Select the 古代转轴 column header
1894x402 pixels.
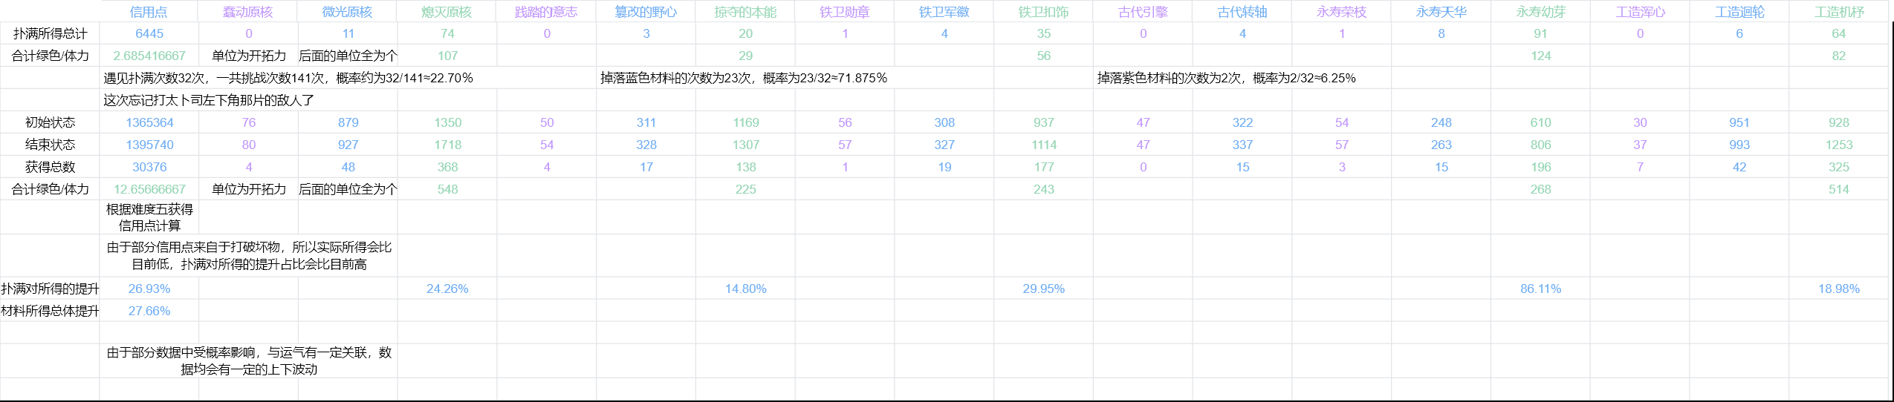tap(1242, 12)
